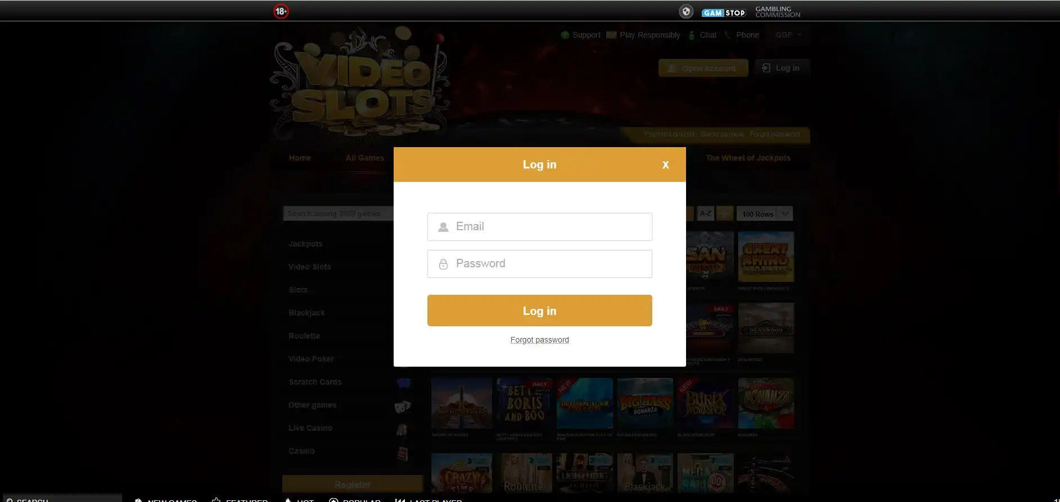Open the GamStop logo link
1060x502 pixels.
[724, 12]
